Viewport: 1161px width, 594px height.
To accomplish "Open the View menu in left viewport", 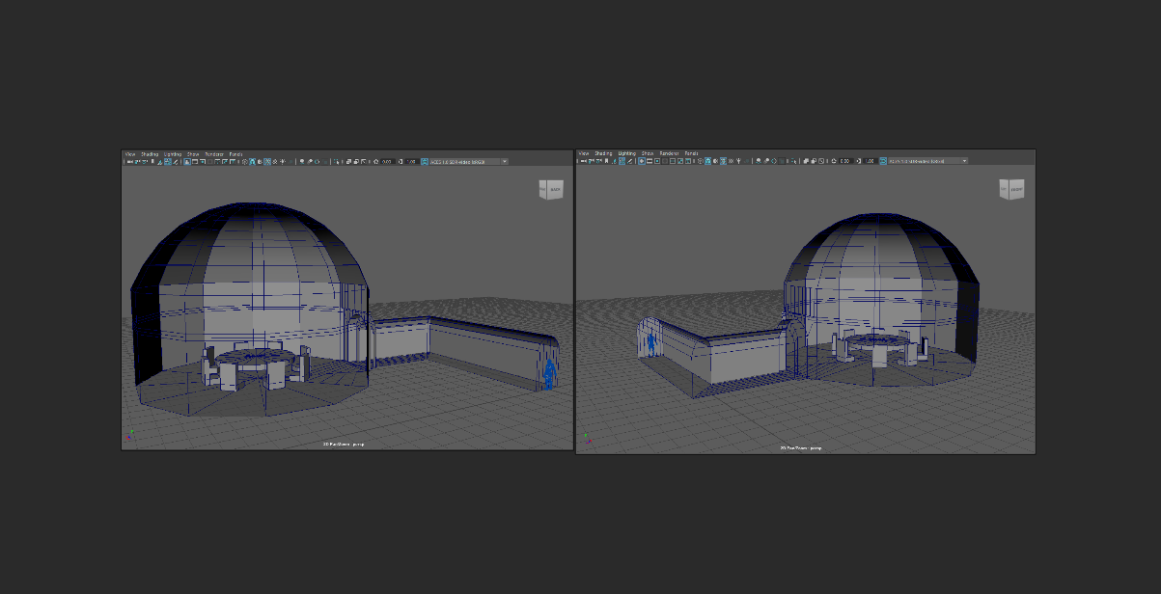I will coord(130,154).
